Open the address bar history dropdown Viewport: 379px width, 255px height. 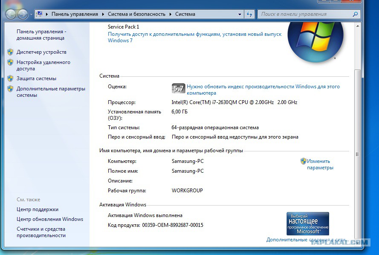pos(240,14)
